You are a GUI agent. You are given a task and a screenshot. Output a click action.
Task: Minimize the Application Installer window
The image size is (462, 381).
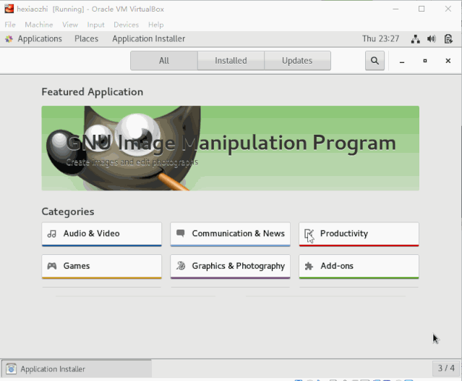(402, 61)
